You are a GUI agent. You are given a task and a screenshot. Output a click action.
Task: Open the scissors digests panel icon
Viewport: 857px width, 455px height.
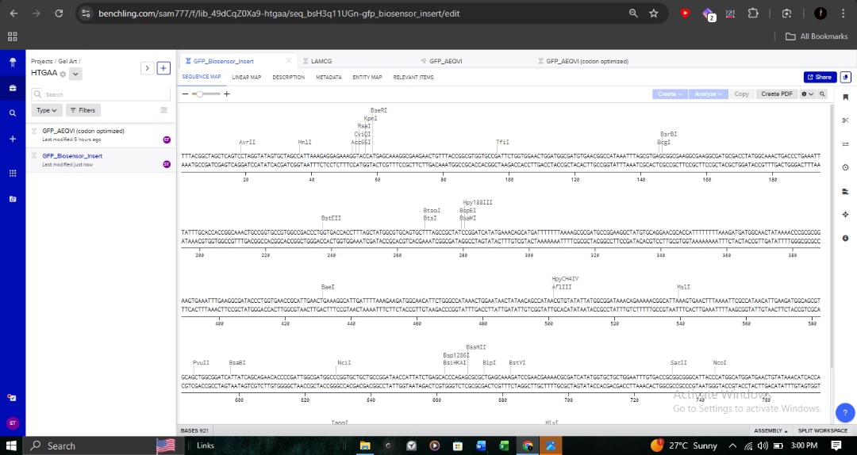pyautogui.click(x=846, y=120)
